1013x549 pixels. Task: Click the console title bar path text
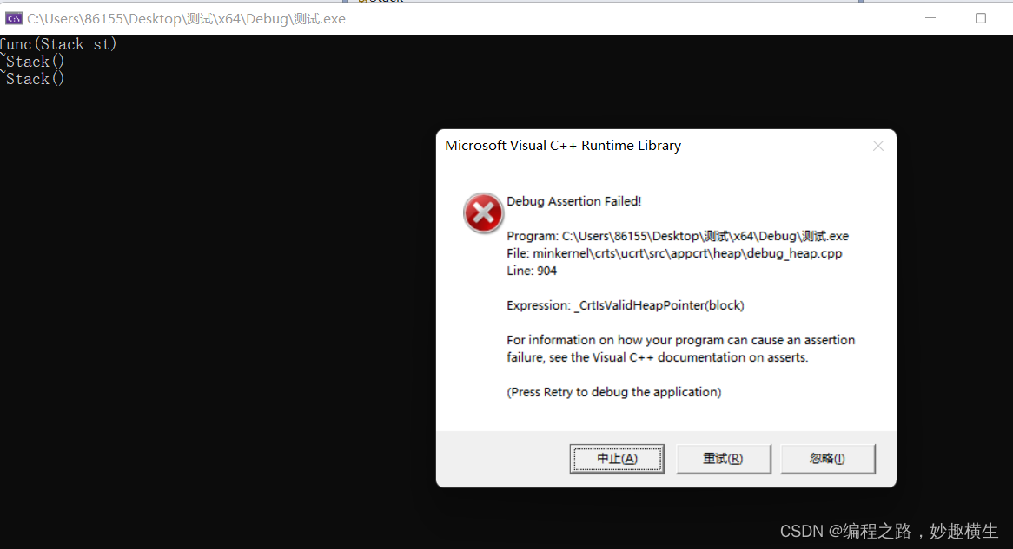(186, 19)
